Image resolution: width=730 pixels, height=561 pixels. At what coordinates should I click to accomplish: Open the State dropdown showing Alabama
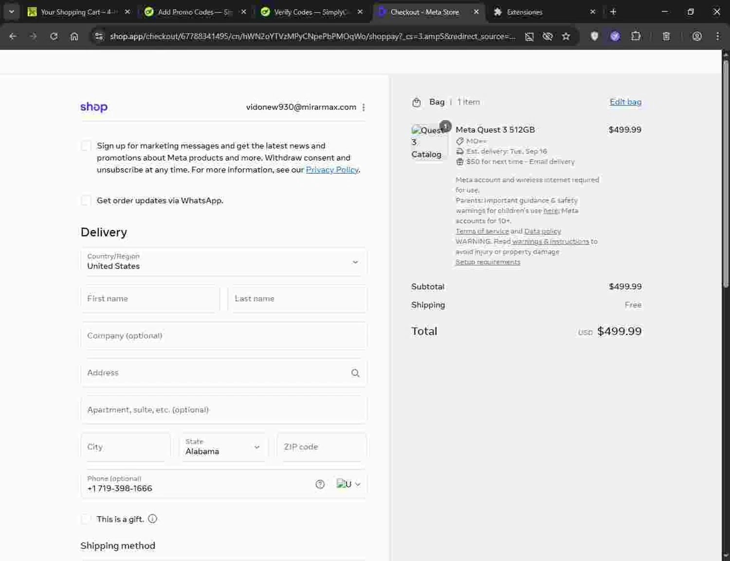(223, 447)
